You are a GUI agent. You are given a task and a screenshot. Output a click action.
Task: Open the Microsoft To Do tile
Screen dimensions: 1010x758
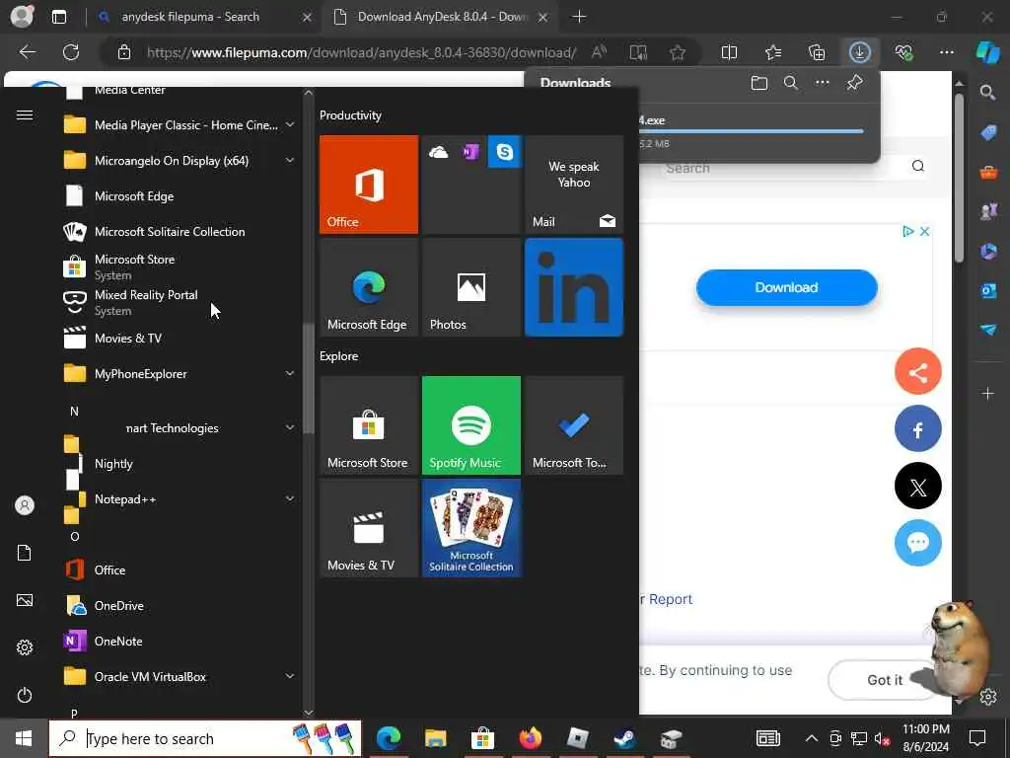click(574, 425)
